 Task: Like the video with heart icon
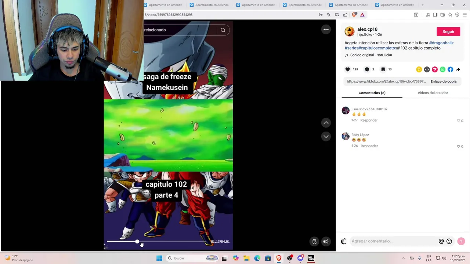pos(348,69)
